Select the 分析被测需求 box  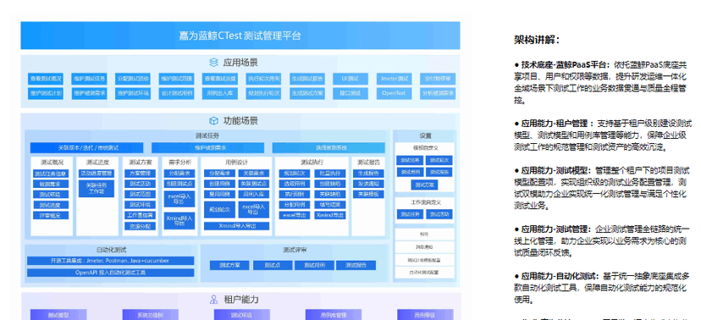pos(438,93)
